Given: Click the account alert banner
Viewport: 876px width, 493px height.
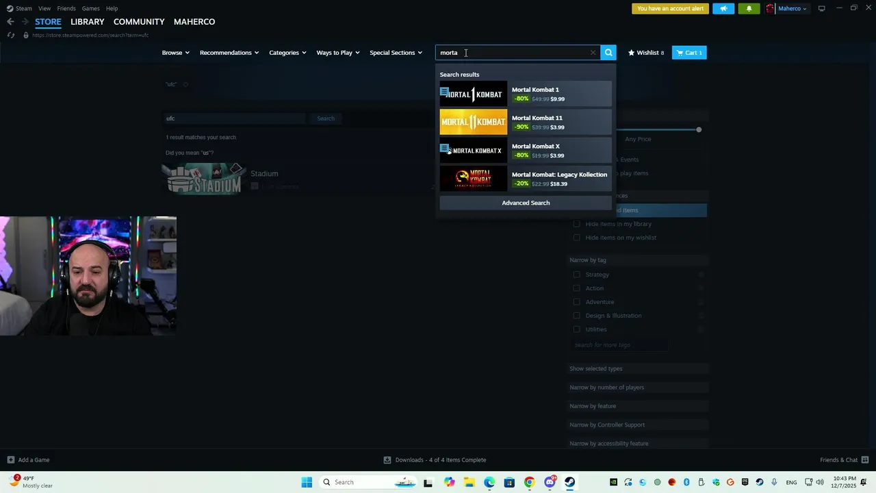Looking at the screenshot, I should click(x=670, y=9).
